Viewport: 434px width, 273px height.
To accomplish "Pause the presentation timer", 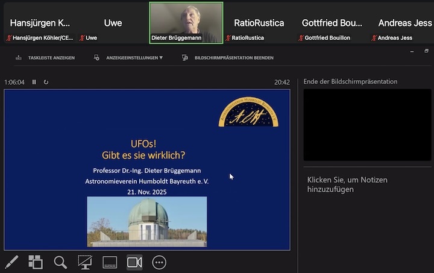I will pyautogui.click(x=34, y=82).
